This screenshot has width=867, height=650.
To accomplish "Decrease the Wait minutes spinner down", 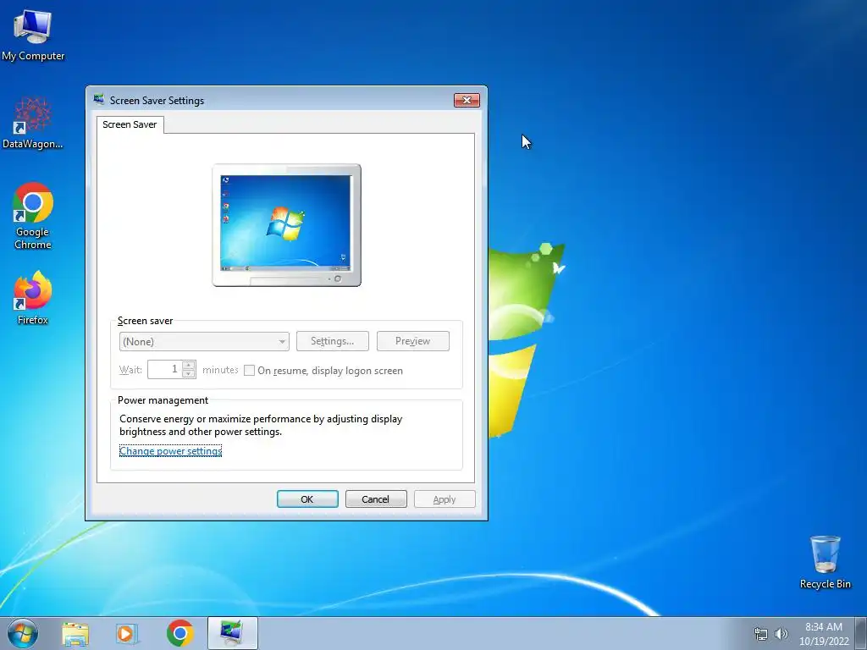I will tap(189, 373).
